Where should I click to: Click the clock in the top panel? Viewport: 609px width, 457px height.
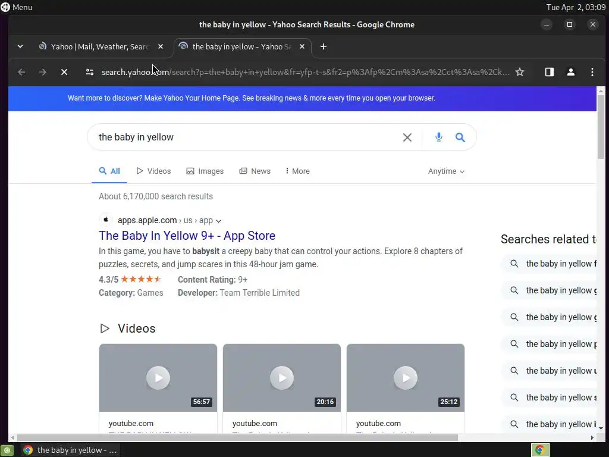click(x=576, y=7)
